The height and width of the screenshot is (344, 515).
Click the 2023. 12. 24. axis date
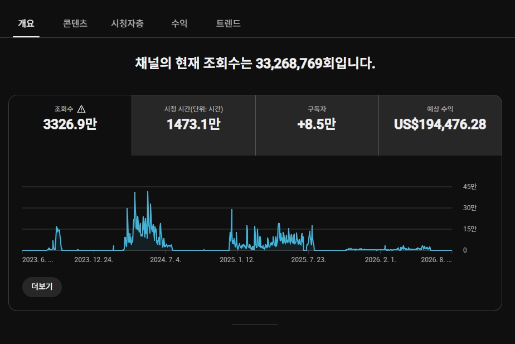coord(94,260)
